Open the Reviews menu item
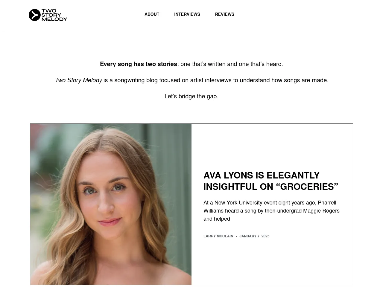The image size is (383, 287). coord(224,14)
